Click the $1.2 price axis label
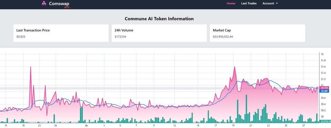This screenshot has height=128, width=331. click(x=323, y=79)
